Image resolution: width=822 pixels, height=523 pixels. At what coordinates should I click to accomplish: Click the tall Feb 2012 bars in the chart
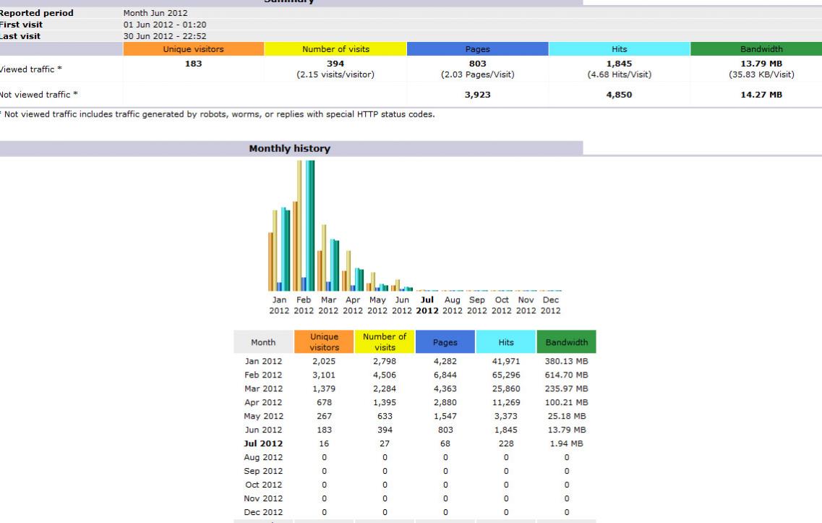[x=304, y=226]
